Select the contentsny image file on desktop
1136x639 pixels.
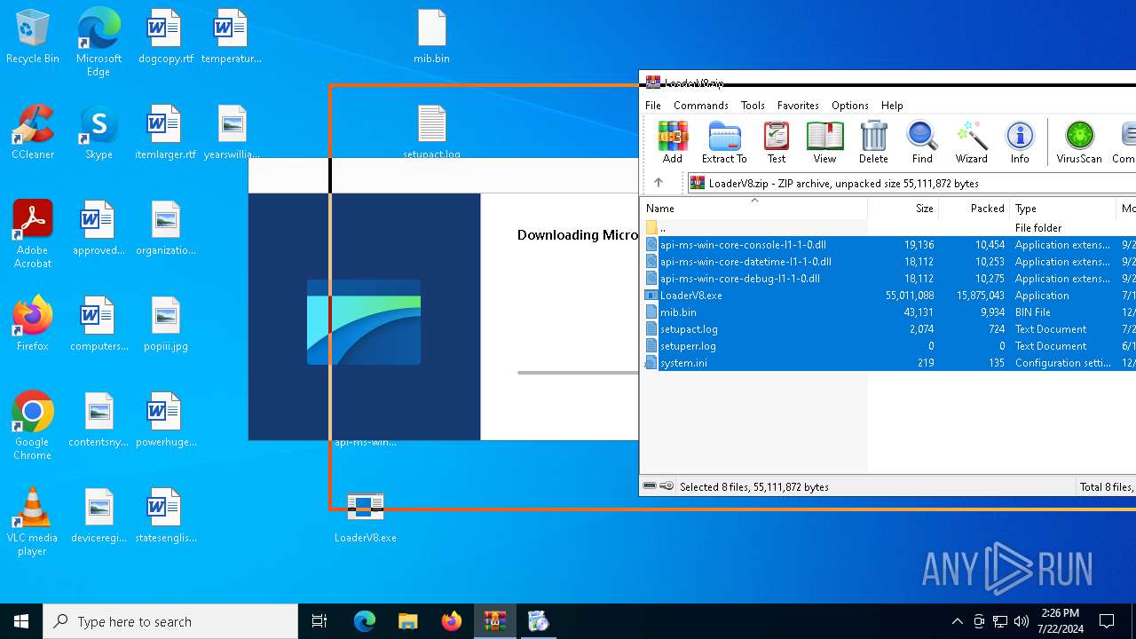point(99,421)
